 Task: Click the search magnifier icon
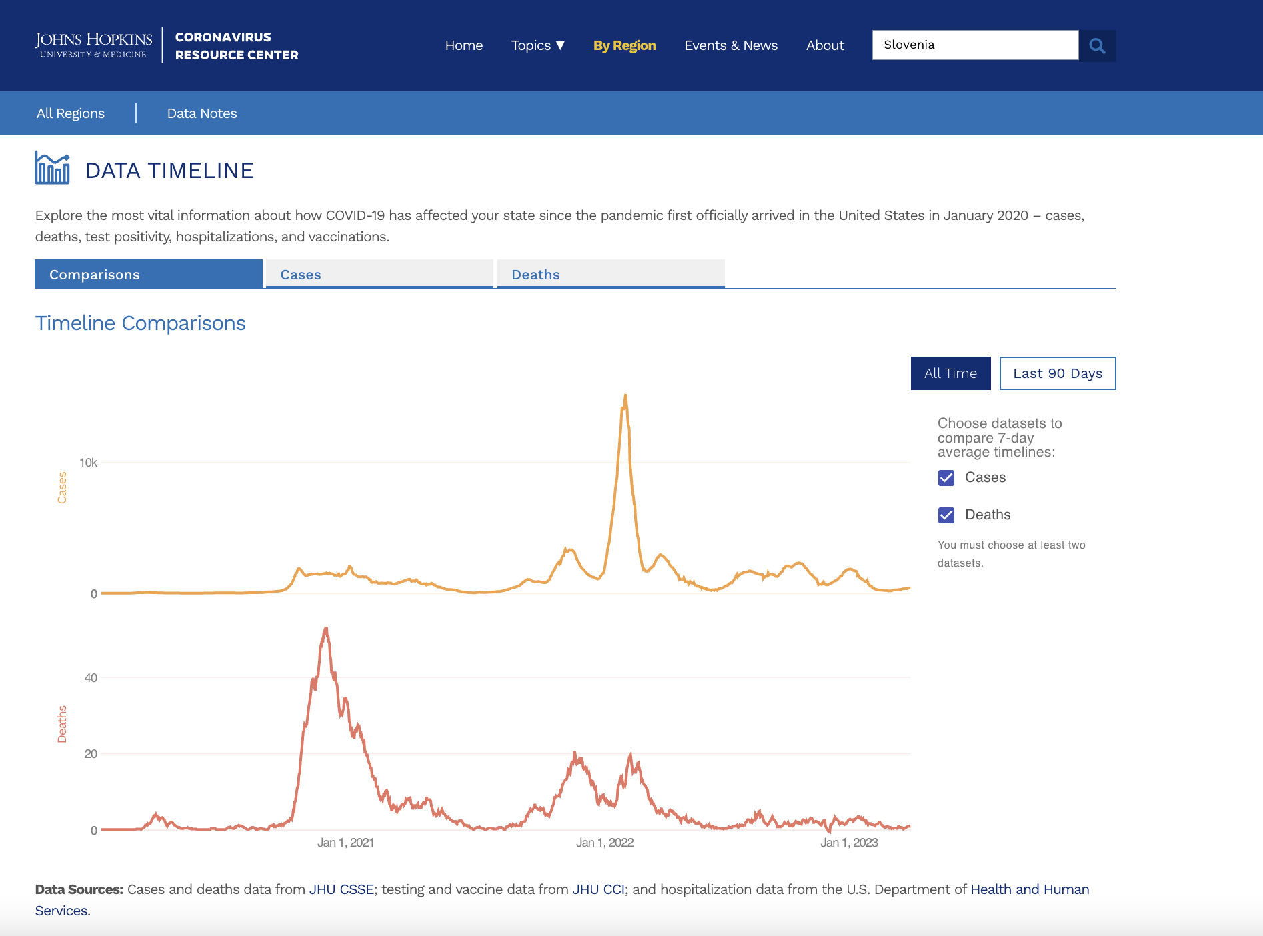1097,45
